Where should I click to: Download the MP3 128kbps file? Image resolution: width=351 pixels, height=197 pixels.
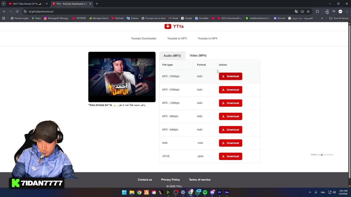[x=231, y=103]
